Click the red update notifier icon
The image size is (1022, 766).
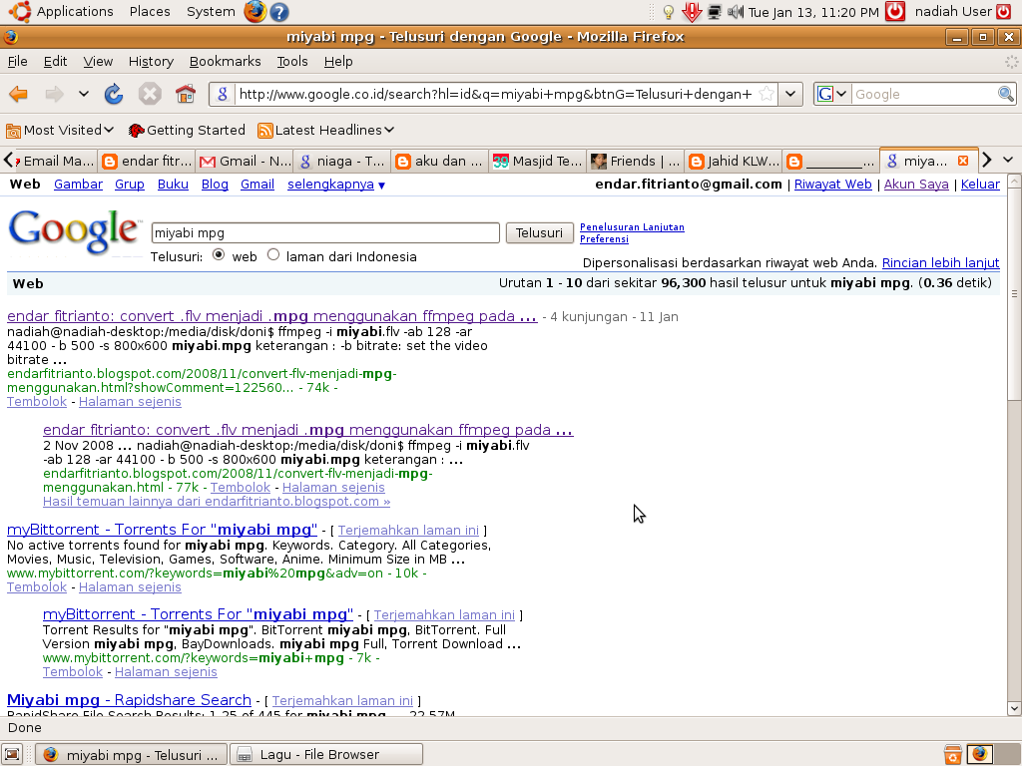tap(691, 11)
